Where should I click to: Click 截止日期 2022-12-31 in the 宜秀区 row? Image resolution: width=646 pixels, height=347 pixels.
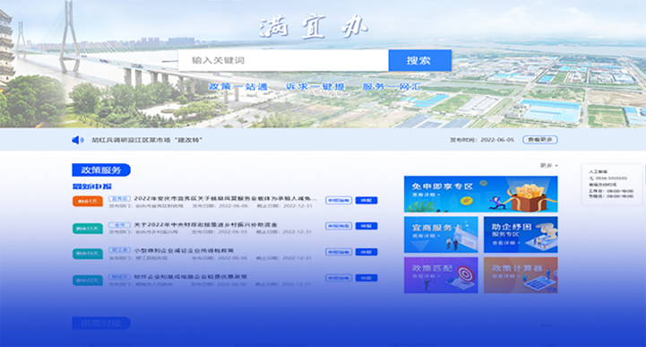tap(284, 205)
